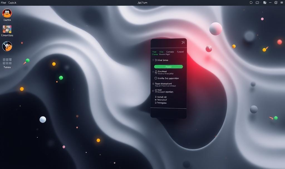285x169 pixels.
Task: Expand the bottom options list in the panel
Action: tap(156, 97)
